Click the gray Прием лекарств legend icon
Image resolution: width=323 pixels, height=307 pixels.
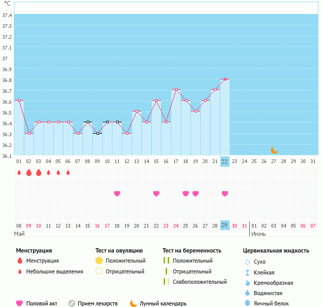click(x=72, y=303)
